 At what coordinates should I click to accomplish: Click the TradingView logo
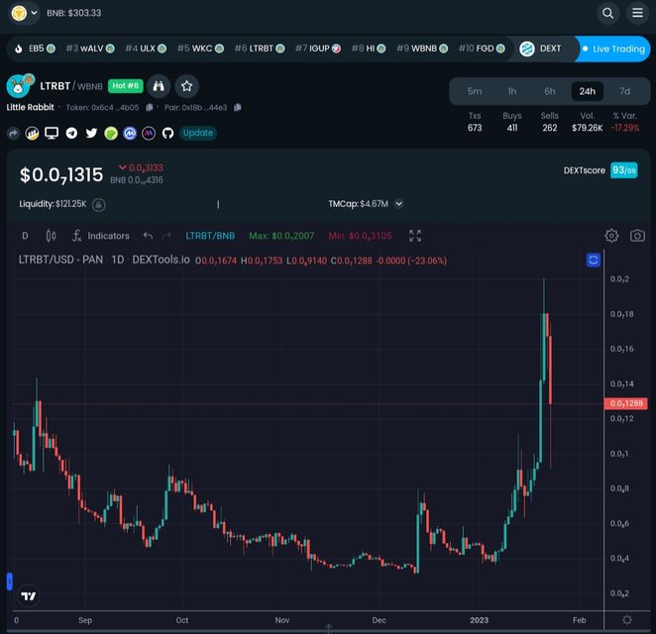29,596
